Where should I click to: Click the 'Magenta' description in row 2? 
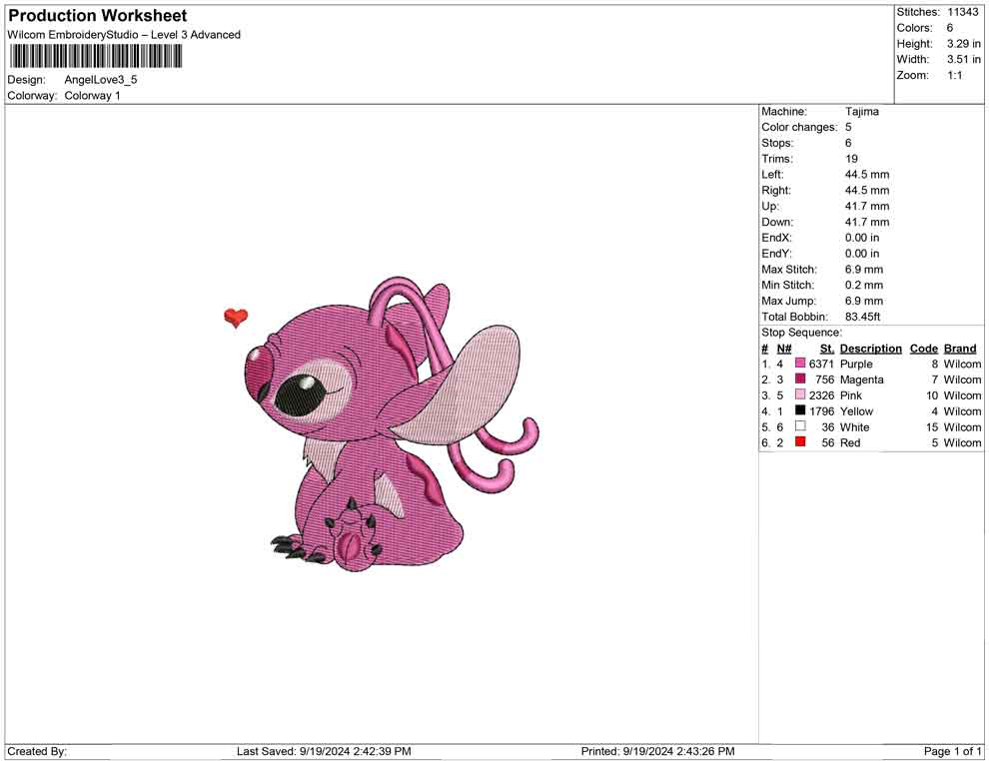click(861, 380)
